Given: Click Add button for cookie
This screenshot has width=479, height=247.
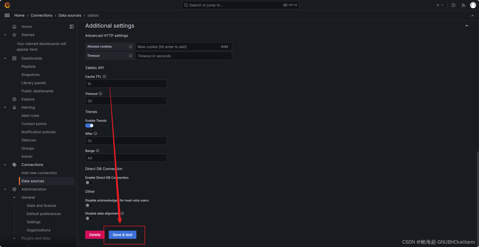Looking at the screenshot, I should coord(224,47).
